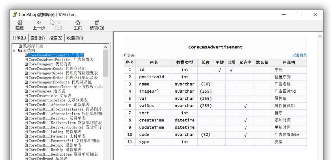
Task: Click page icon beside CoreCmsAgentGoods 代理商品池
Action: pos(26,68)
